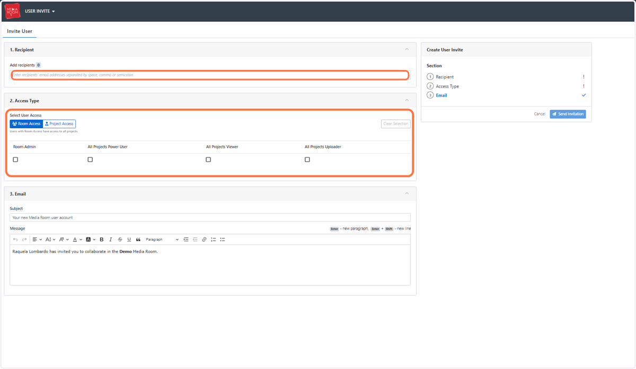Click the Cancel link
Image resolution: width=636 pixels, height=369 pixels.
click(x=540, y=114)
